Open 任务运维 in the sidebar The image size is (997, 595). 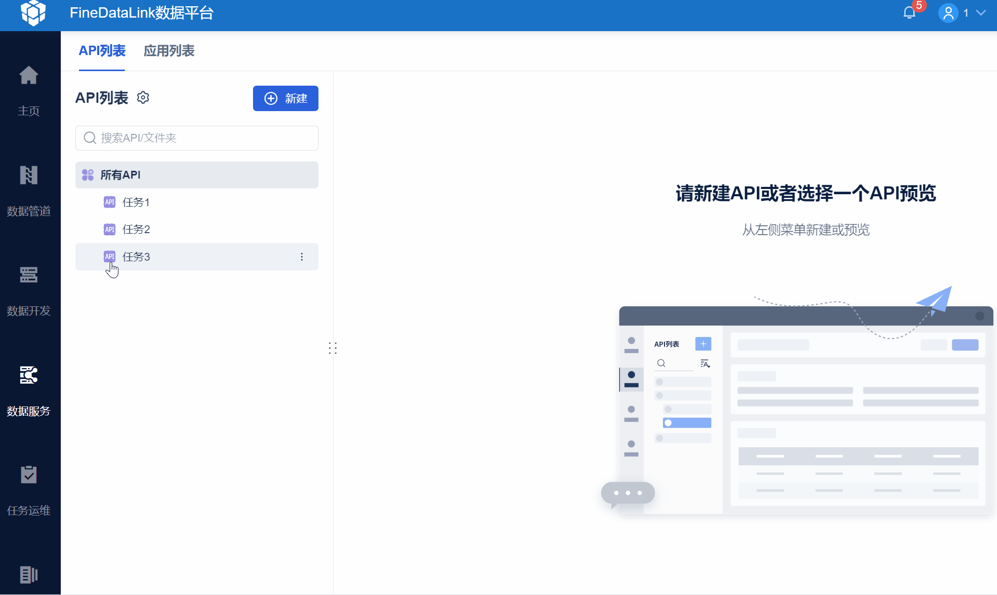29,491
